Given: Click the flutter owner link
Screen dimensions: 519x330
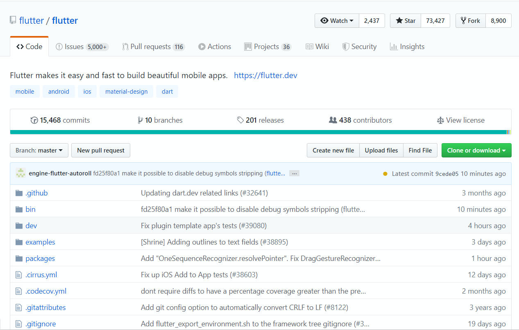Looking at the screenshot, I should coord(32,20).
